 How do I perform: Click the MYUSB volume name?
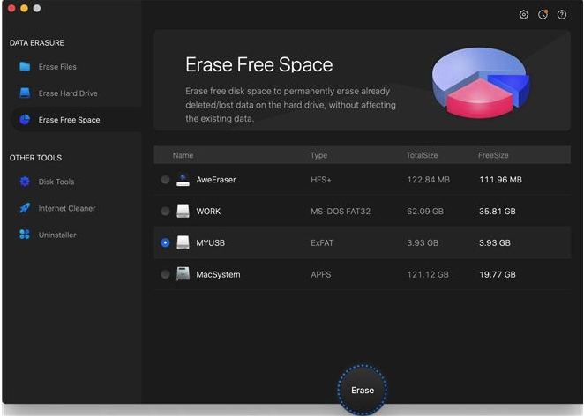point(211,242)
